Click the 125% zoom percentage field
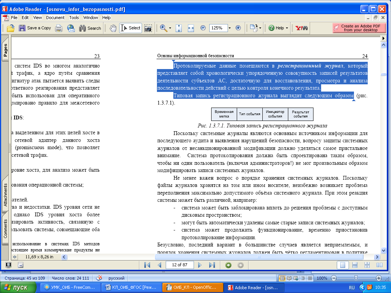Screen dimensions: 391x293 click(x=218, y=28)
